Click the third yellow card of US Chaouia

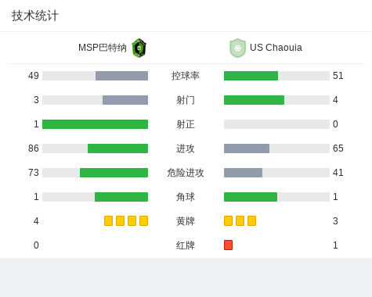(251, 220)
